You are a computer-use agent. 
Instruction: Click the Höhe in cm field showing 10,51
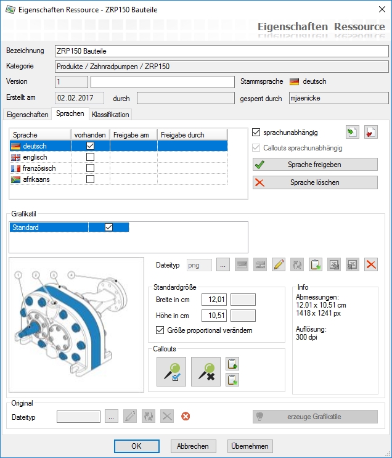point(214,316)
